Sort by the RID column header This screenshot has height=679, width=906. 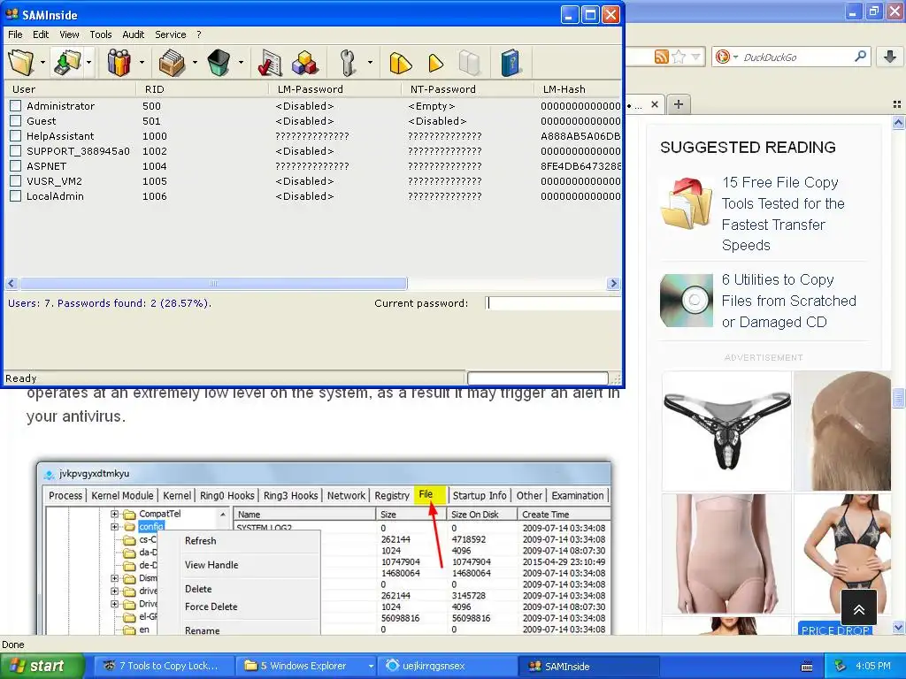(203, 89)
